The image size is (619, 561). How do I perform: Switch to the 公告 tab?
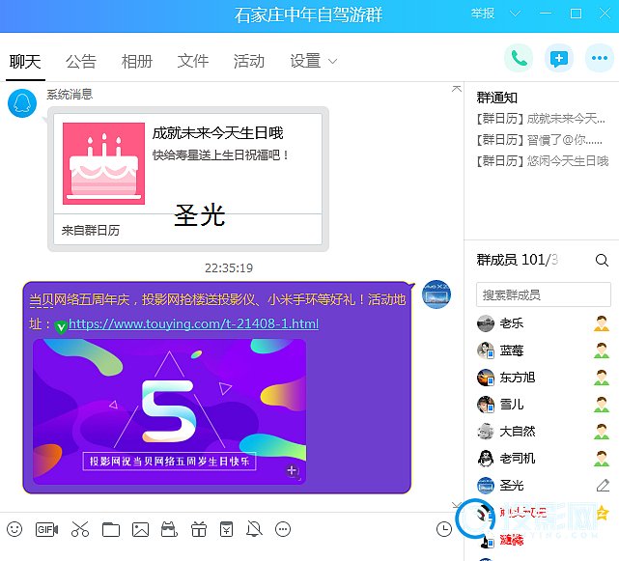click(81, 62)
